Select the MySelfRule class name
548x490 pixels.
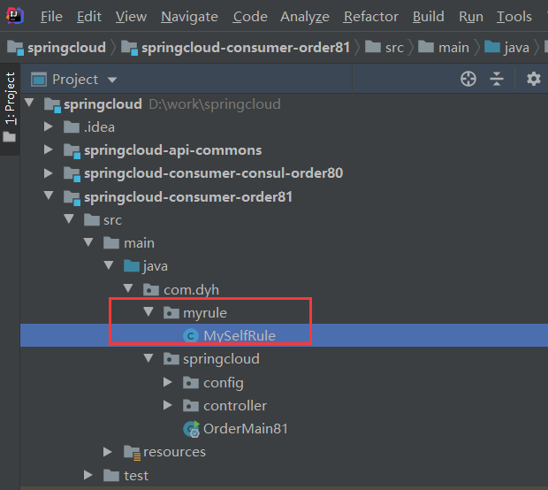[x=240, y=336]
